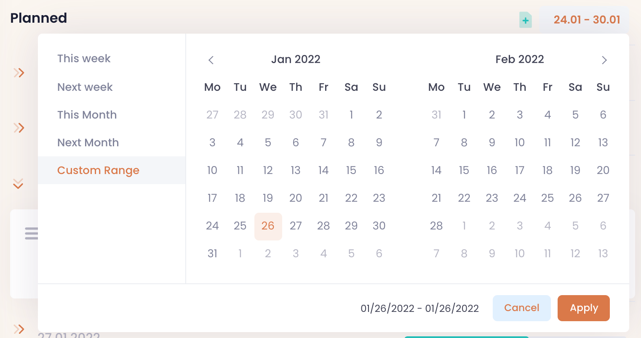Advance to next month with right arrow
641x338 pixels.
604,60
